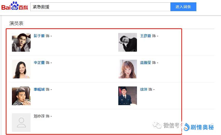221x135 pixels.
Task: Click the photo beside 蓝盈莹
Action: (128, 69)
